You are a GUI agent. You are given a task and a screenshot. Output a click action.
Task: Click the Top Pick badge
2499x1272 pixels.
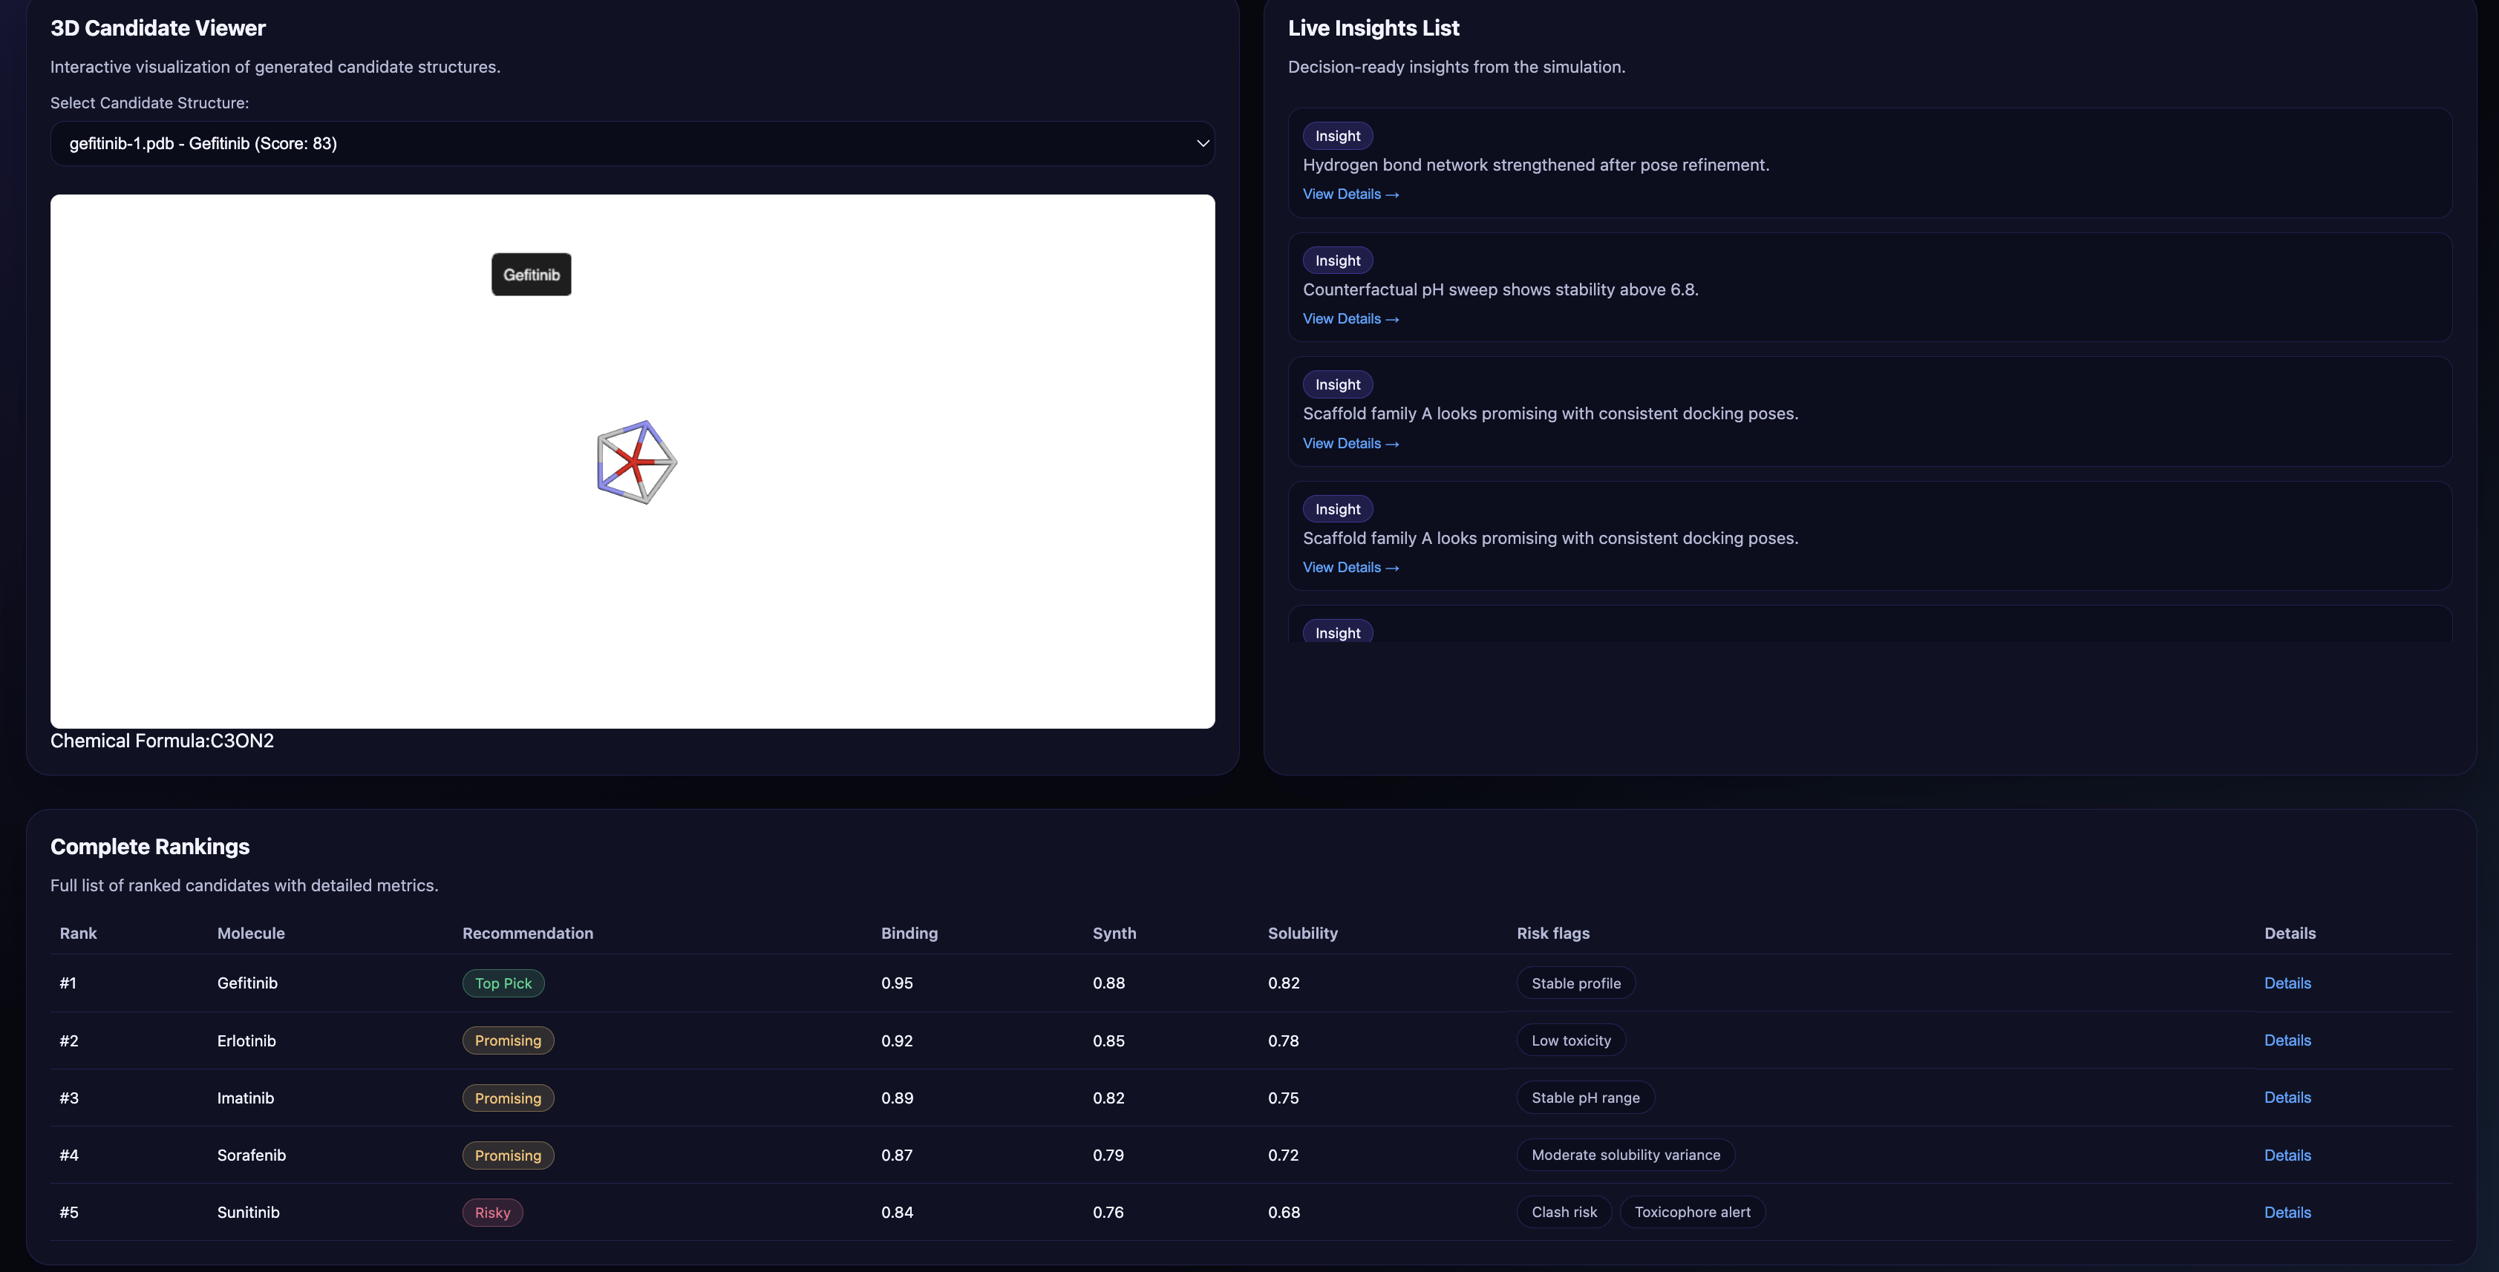tap(503, 983)
